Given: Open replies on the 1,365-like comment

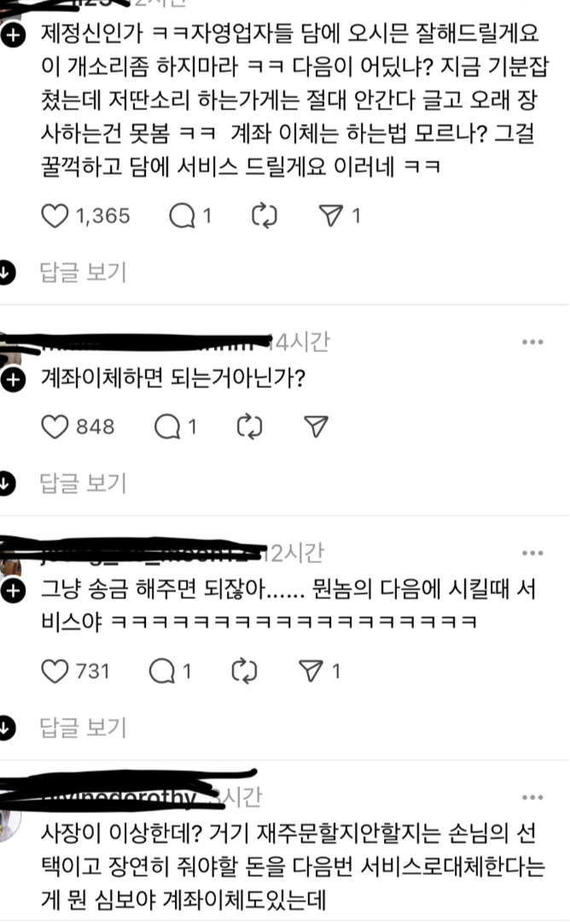Looking at the screenshot, I should pos(182,216).
